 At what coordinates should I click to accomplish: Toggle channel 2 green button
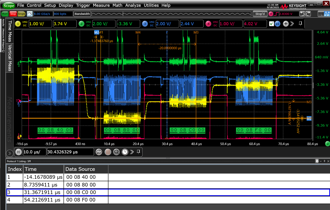click(x=81, y=24)
